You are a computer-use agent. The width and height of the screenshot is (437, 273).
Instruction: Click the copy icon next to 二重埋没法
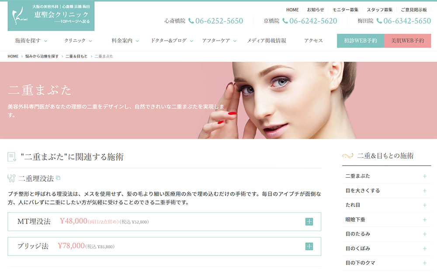point(58,178)
